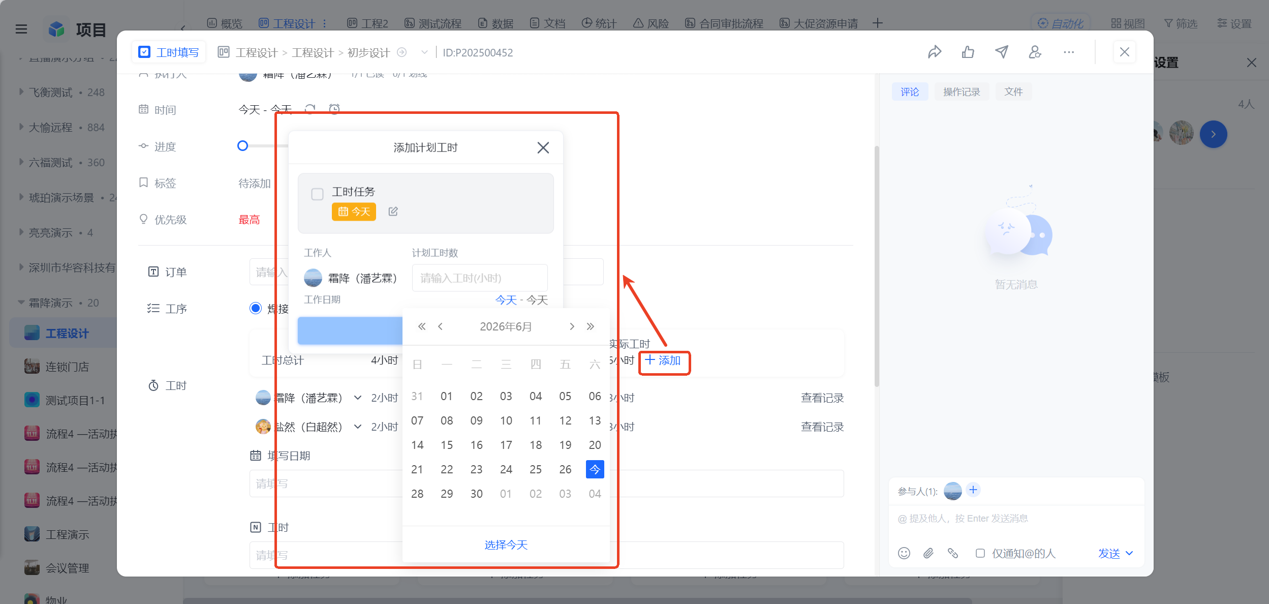This screenshot has width=1269, height=604.
Task: Select June 15 in the calendar
Action: click(x=447, y=445)
